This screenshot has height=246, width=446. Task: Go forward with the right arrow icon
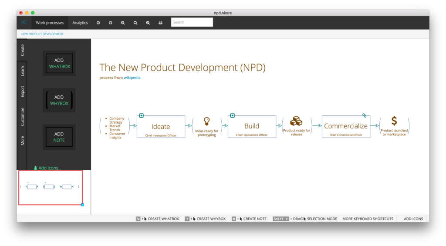(110, 23)
